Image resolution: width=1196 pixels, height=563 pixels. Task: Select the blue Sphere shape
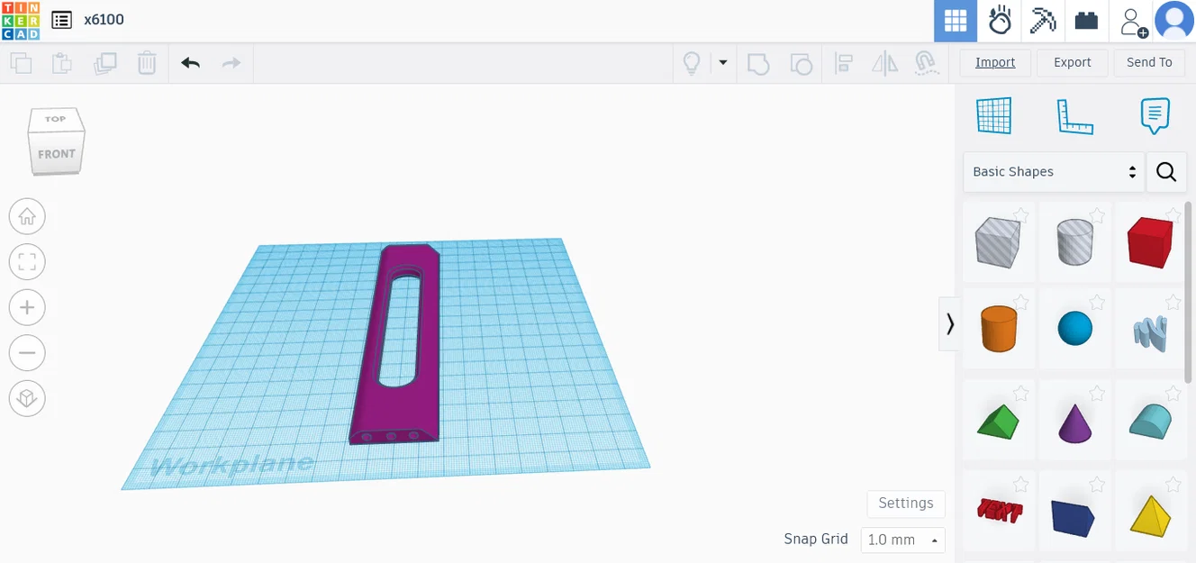[x=1074, y=329]
